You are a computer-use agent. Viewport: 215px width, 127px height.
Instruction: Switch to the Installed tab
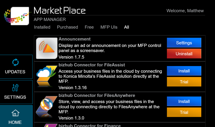coord(42,27)
